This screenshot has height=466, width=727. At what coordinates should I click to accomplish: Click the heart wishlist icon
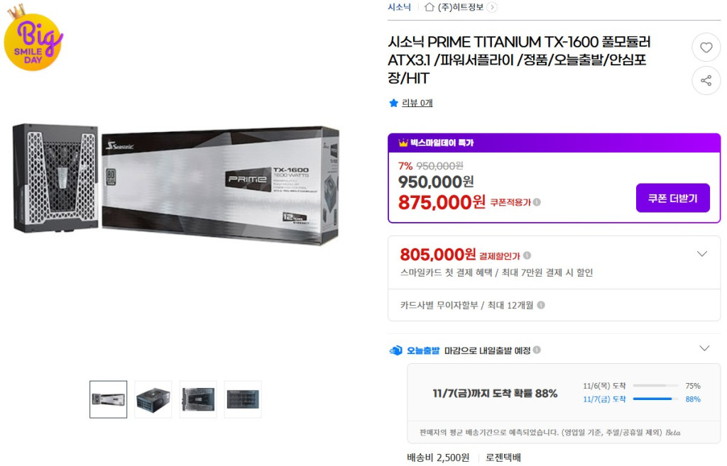coord(706,48)
